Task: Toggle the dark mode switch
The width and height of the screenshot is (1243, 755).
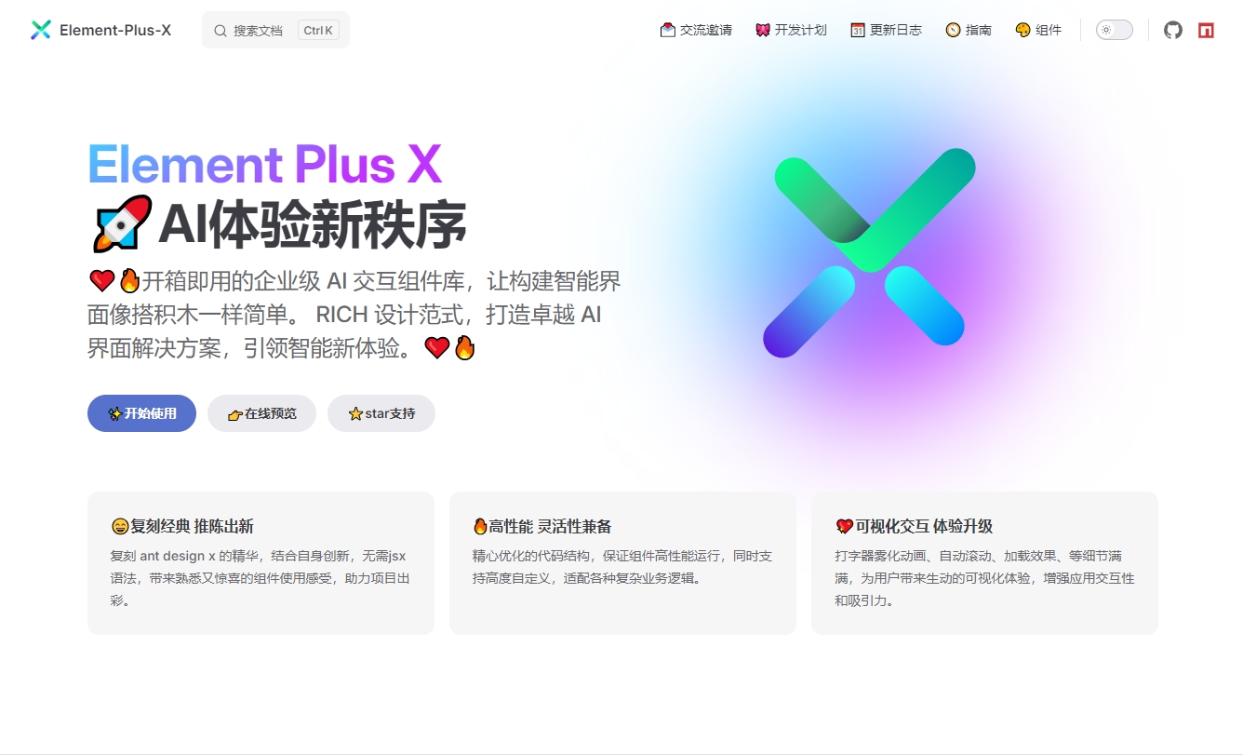Action: 1114,30
